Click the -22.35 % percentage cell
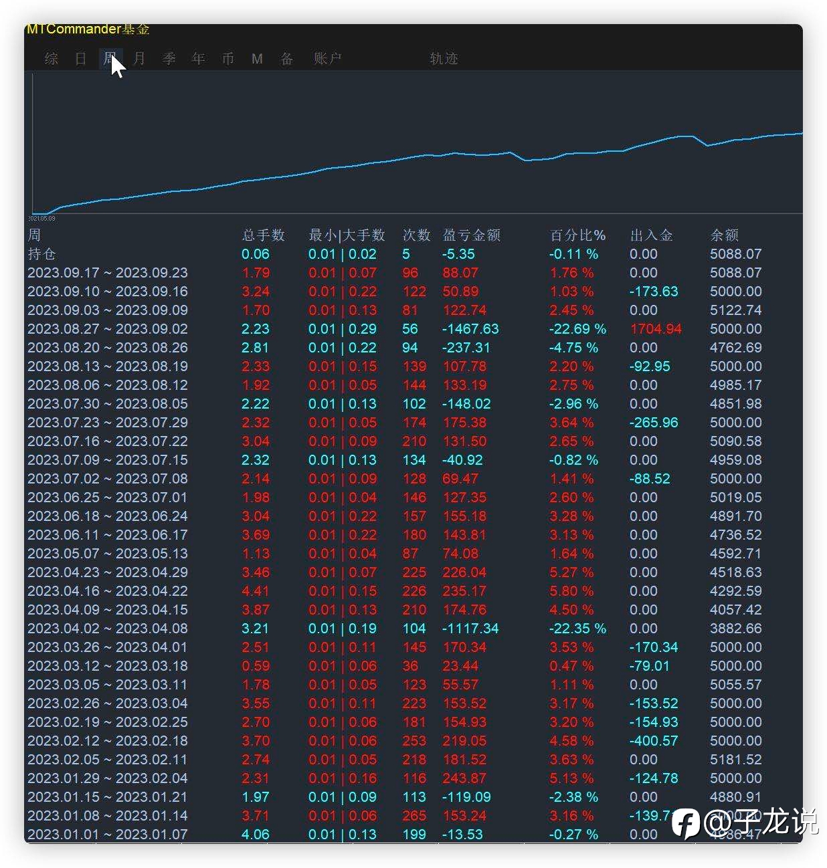 point(577,629)
